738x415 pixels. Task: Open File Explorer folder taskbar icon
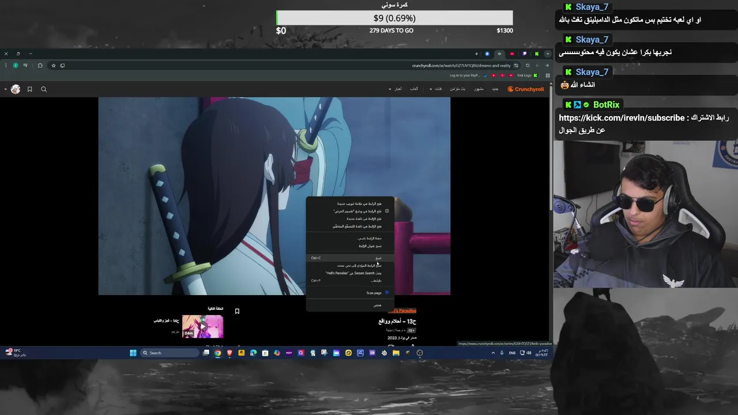click(396, 353)
